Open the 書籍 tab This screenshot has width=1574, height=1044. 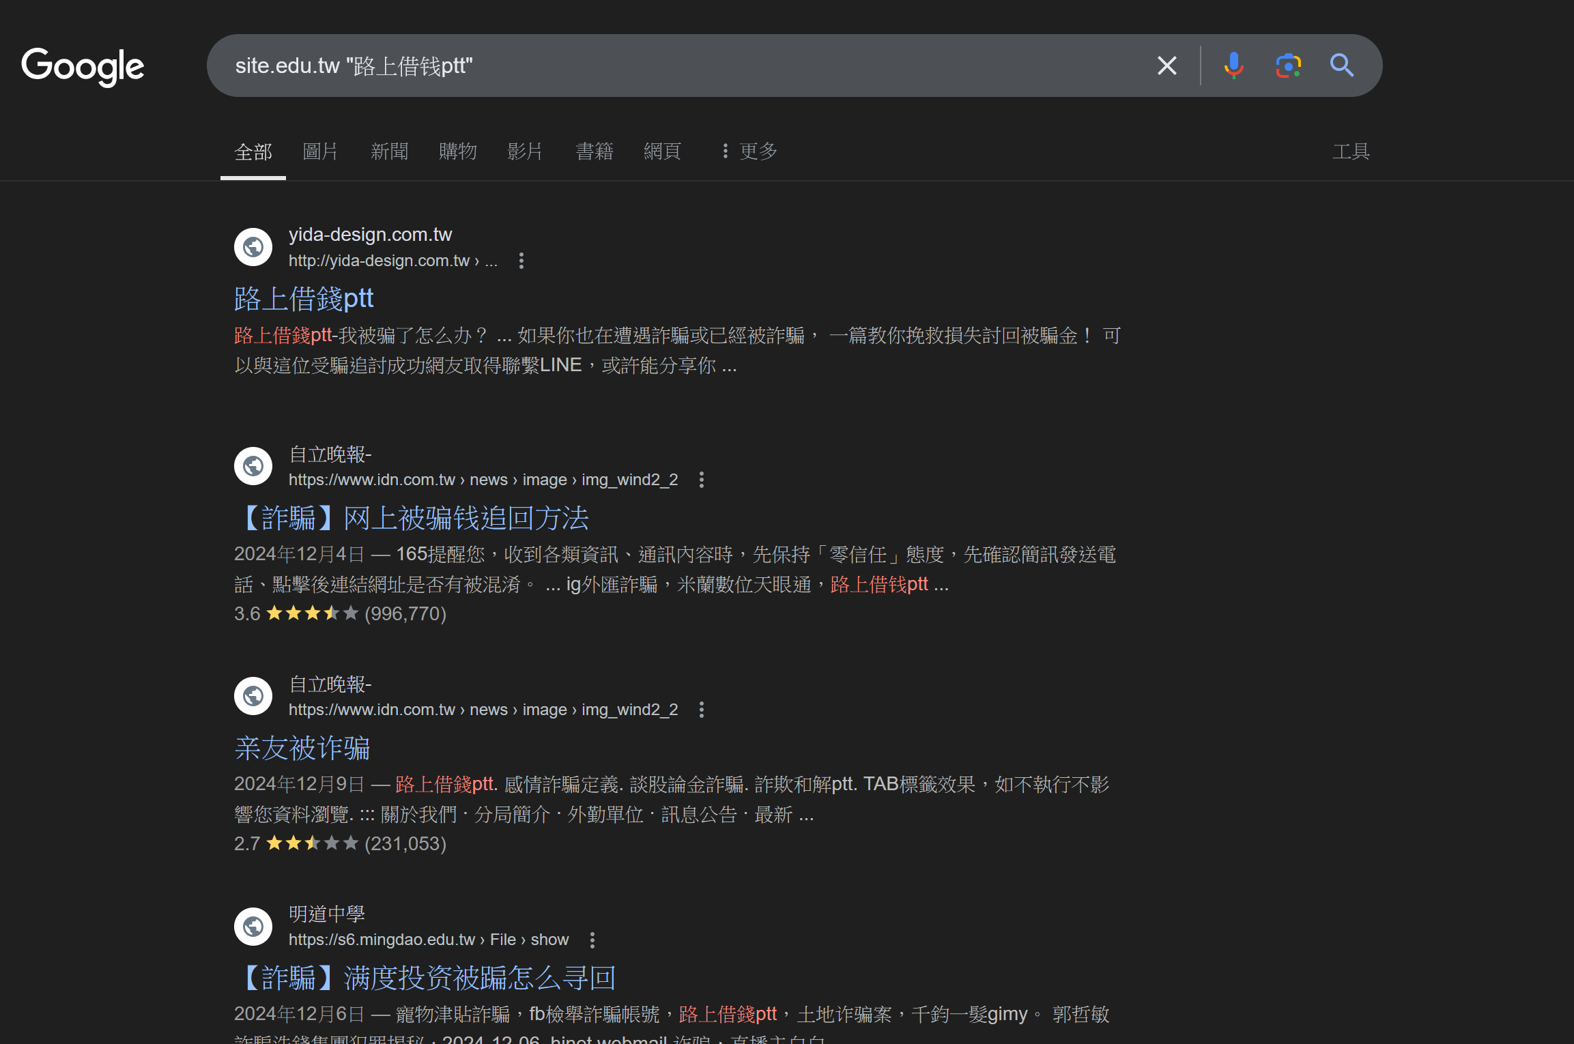click(595, 151)
